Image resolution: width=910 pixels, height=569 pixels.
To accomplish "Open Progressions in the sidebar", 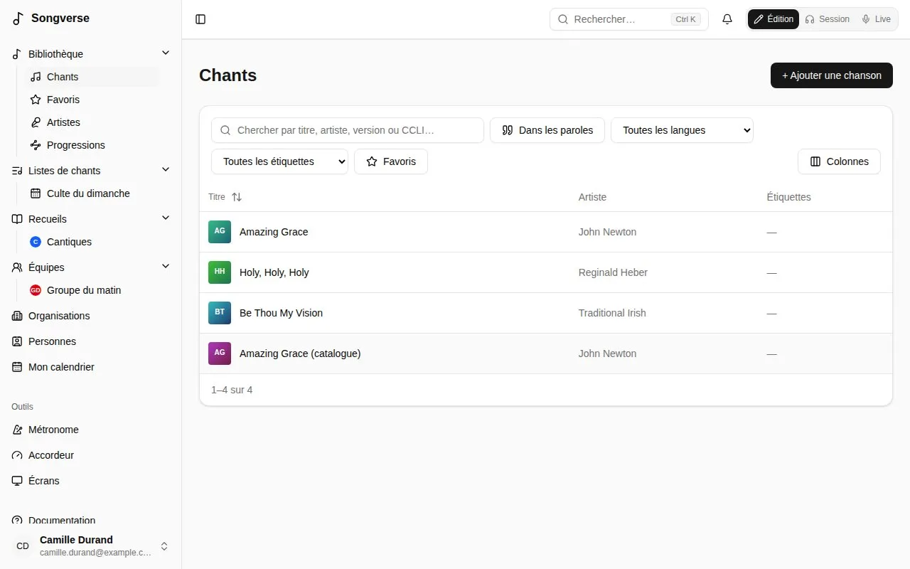I will (92, 145).
